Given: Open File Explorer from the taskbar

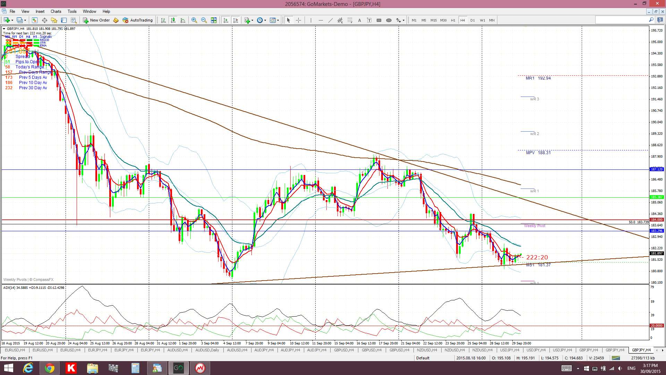Looking at the screenshot, I should (93, 368).
